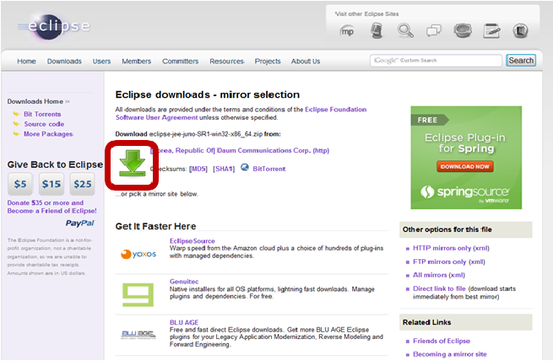Image resolution: width=553 pixels, height=361 pixels.
Task: Open the Marketplace 'mp' site icon
Action: point(347,31)
